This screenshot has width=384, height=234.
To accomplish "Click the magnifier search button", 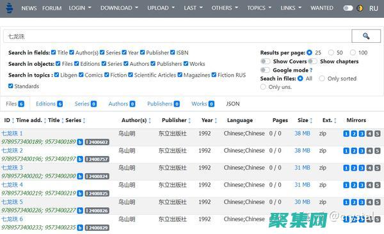I will [x=366, y=36].
